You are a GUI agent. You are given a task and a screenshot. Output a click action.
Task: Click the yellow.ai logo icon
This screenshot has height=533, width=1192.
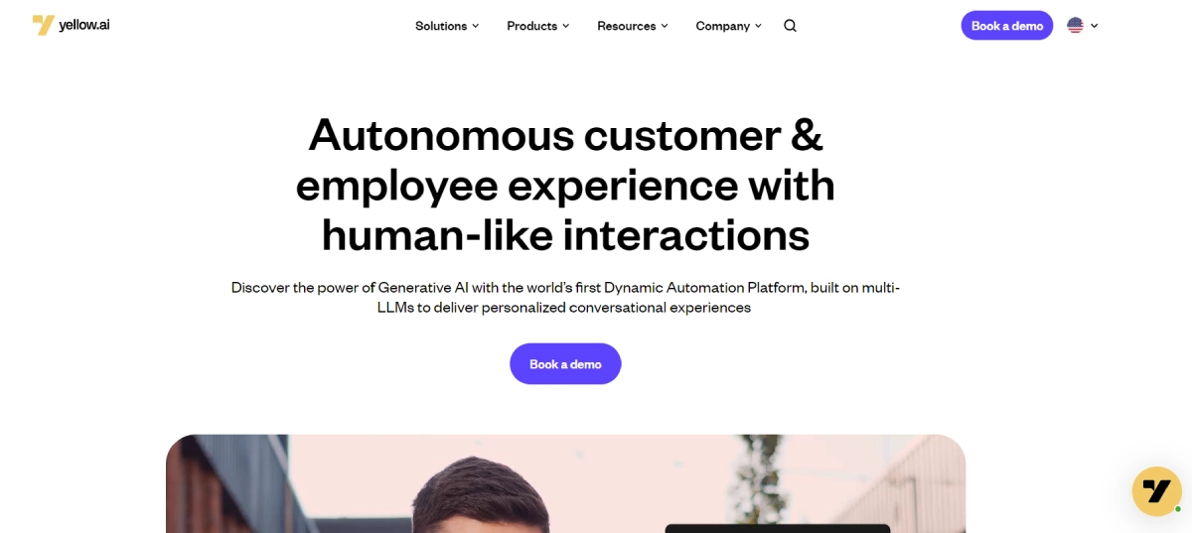tap(43, 25)
